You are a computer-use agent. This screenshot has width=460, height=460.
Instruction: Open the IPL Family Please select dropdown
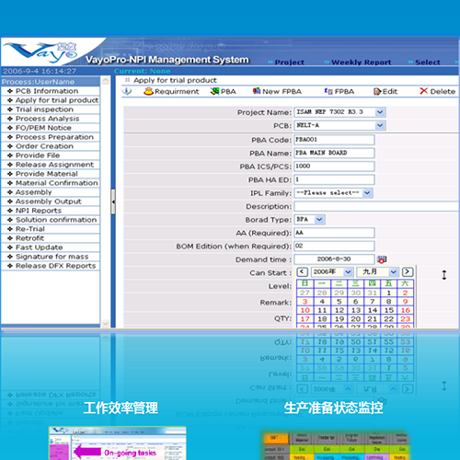pyautogui.click(x=367, y=193)
